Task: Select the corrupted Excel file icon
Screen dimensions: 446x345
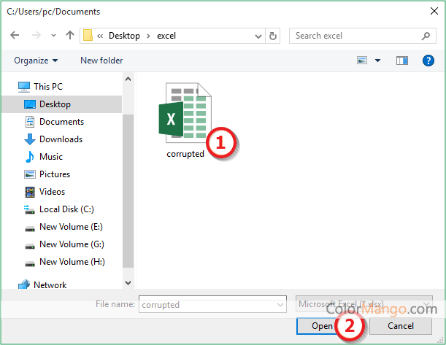Action: coord(185,115)
